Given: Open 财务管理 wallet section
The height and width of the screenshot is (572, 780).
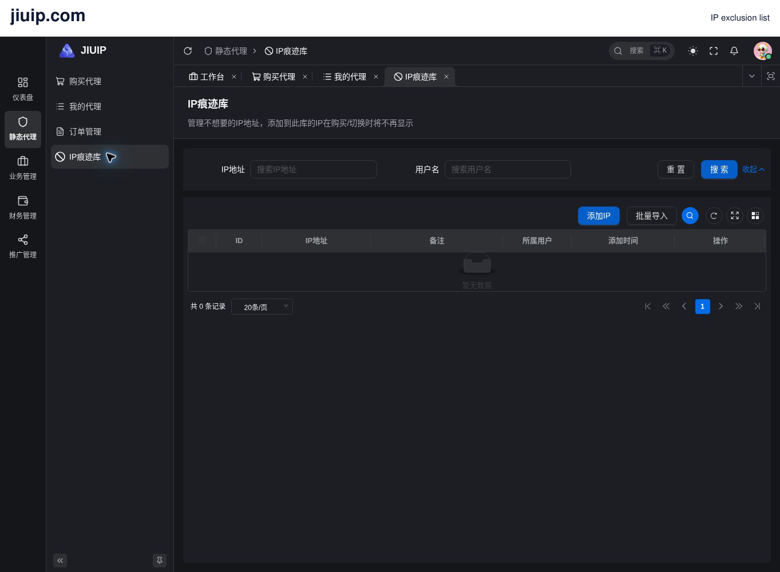Looking at the screenshot, I should pos(23,208).
